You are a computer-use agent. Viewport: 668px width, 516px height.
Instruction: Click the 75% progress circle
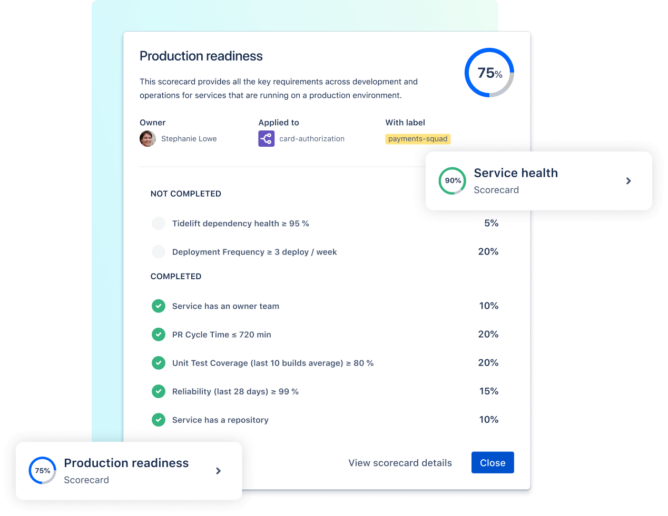pyautogui.click(x=489, y=73)
